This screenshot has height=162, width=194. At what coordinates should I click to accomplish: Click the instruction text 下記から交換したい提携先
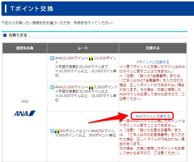click(57, 23)
